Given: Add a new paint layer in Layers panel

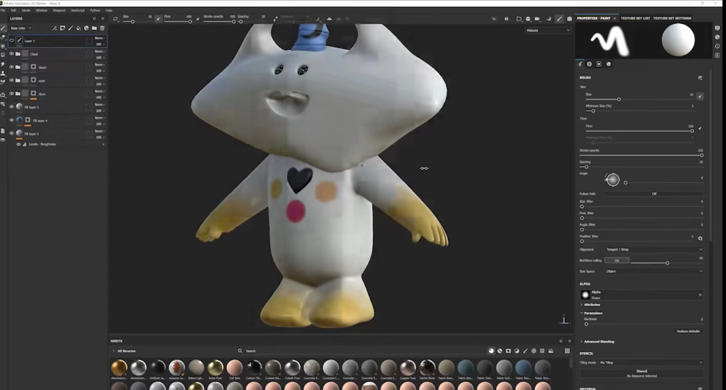Looking at the screenshot, I should click(x=70, y=28).
